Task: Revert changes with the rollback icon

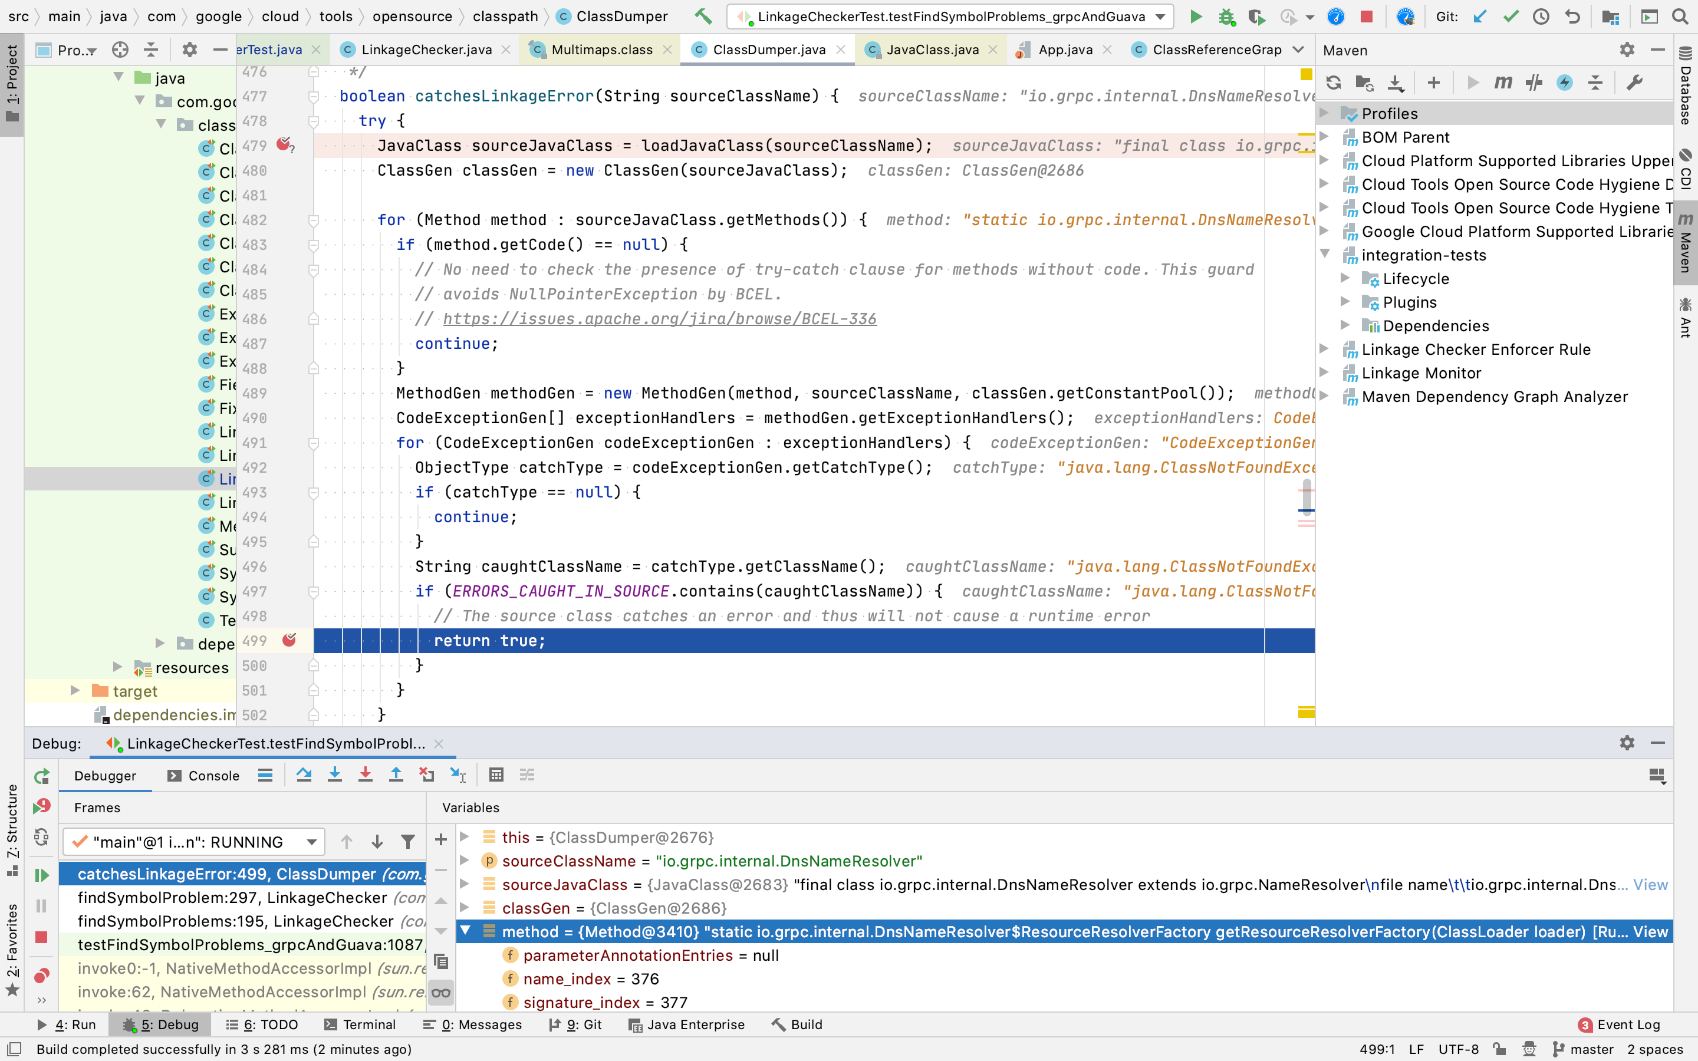Action: pyautogui.click(x=1572, y=16)
